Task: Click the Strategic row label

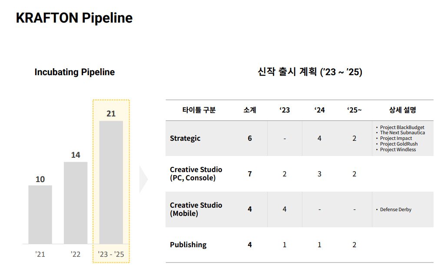Action: click(x=185, y=138)
